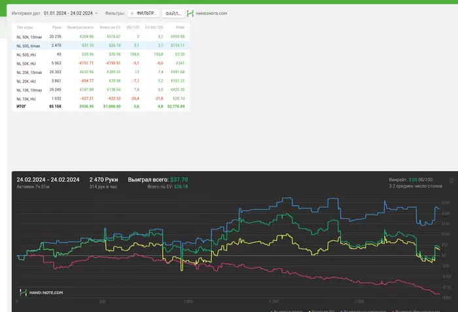Open the 01.01.2024 - 24.02.2024 date range dropdown
Viewport: 458px width, 312px height.
click(x=71, y=14)
